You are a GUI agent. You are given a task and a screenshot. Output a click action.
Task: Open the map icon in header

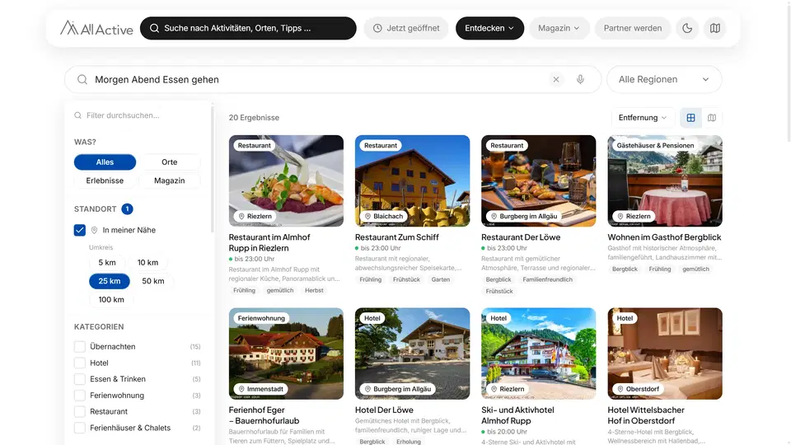pyautogui.click(x=715, y=28)
